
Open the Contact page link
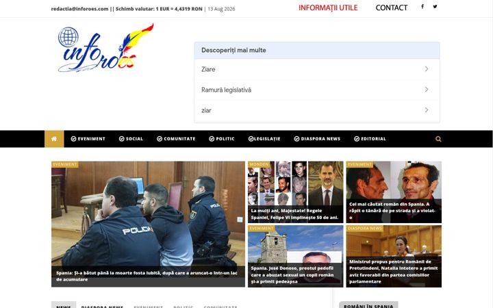pyautogui.click(x=392, y=8)
